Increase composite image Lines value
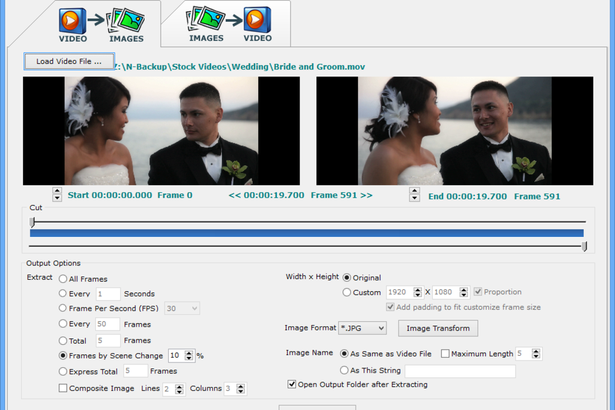The image size is (615, 410). pyautogui.click(x=179, y=386)
